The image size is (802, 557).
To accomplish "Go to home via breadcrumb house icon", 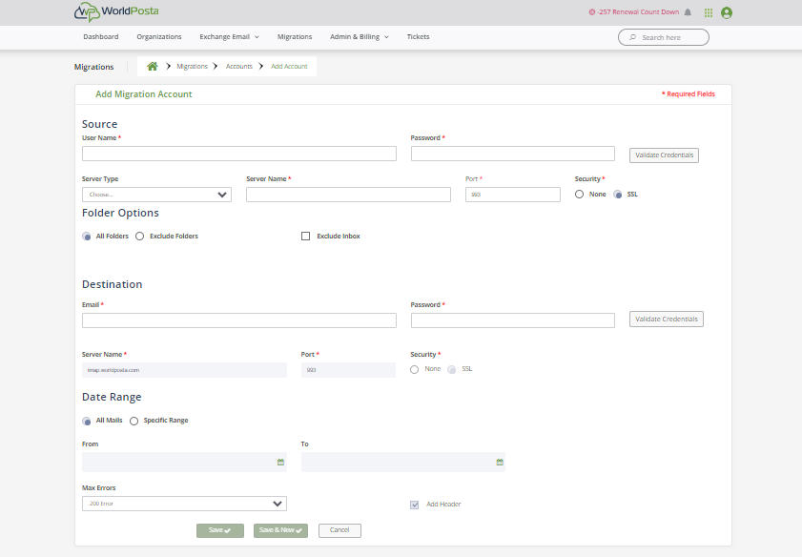I will click(x=152, y=66).
